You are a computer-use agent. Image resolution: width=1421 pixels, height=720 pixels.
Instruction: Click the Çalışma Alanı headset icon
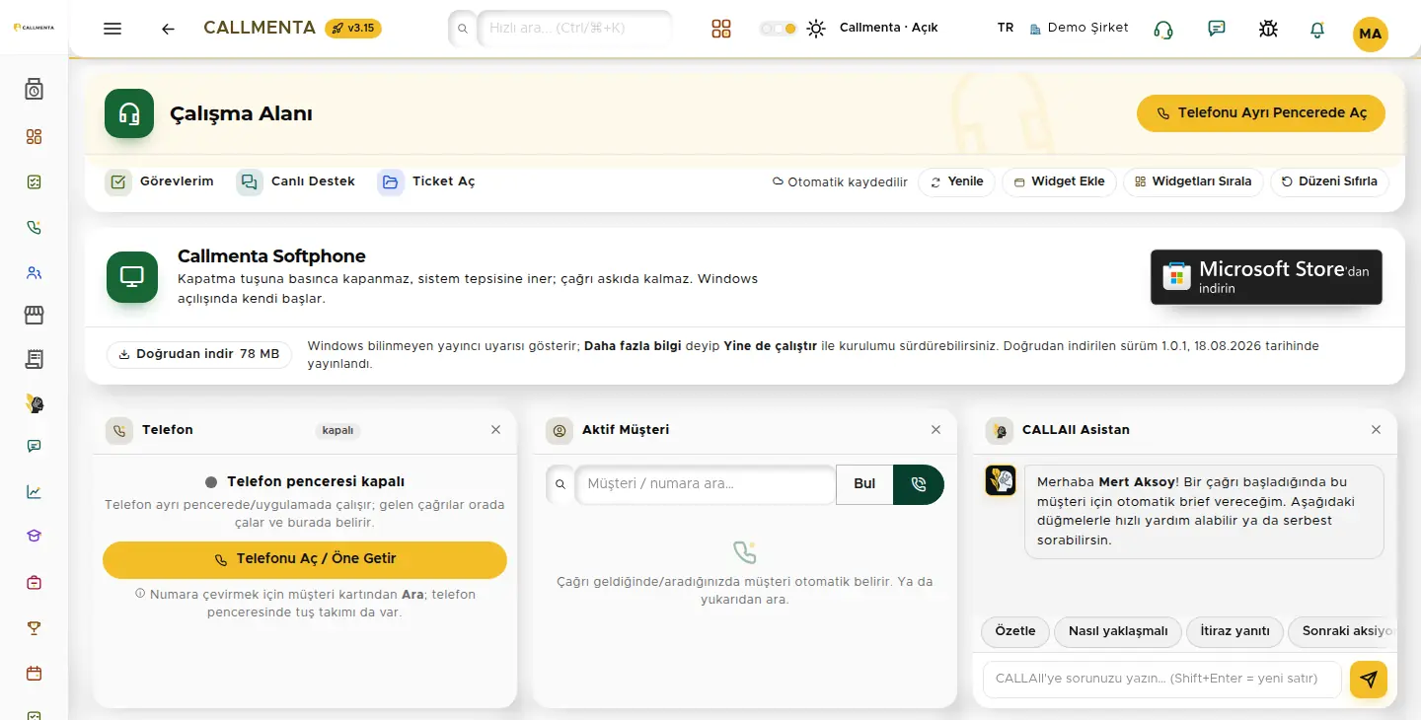(x=129, y=113)
